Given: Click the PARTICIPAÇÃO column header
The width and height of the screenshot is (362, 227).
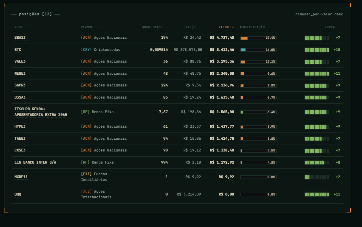Looking at the screenshot, I should pyautogui.click(x=255, y=27).
